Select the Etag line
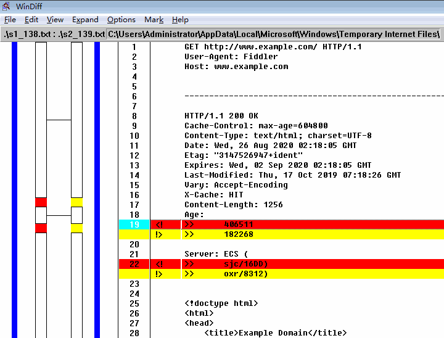 click(x=244, y=155)
